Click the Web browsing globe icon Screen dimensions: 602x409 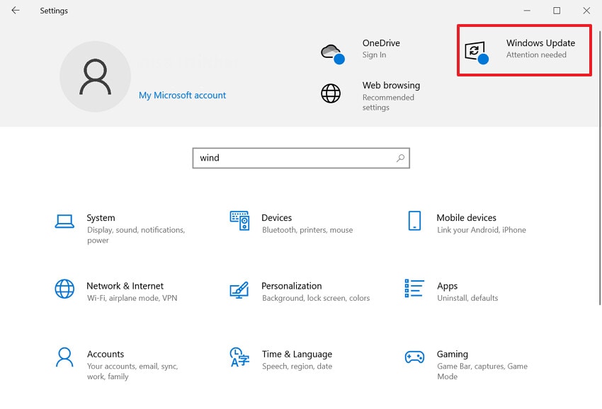point(331,93)
